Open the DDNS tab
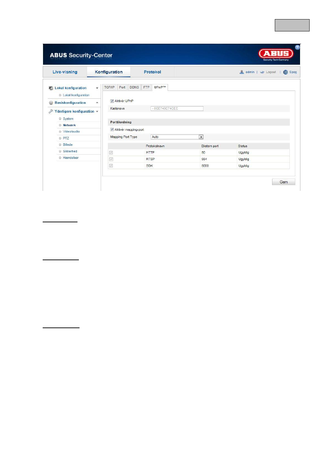The image size is (326, 461). click(x=134, y=87)
